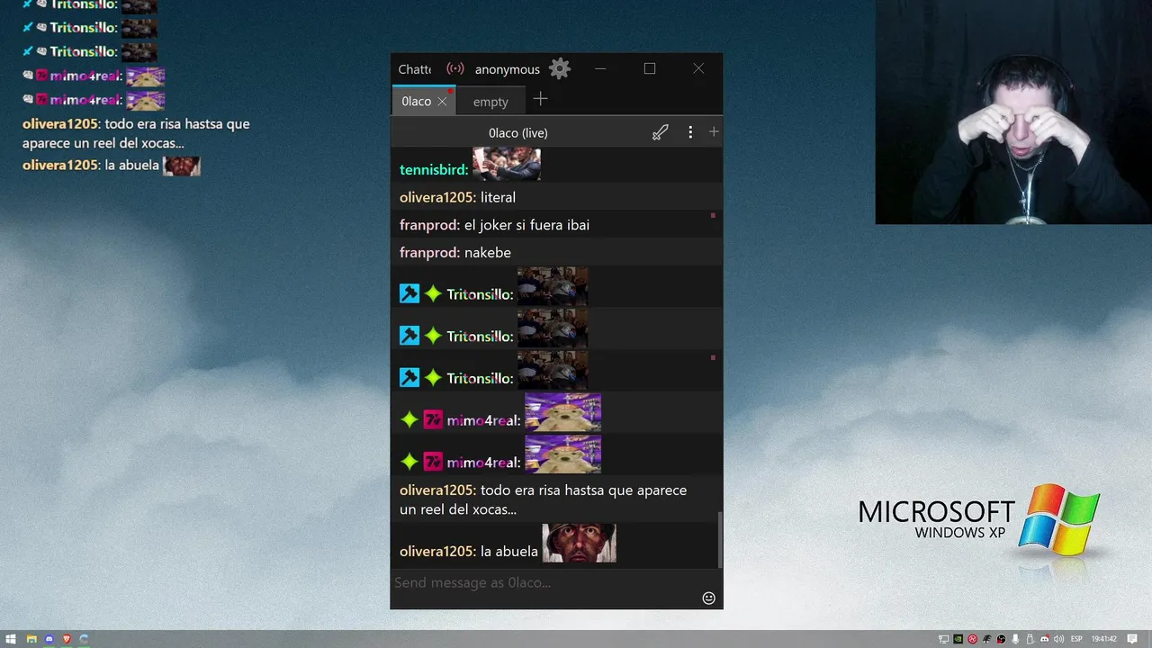The width and height of the screenshot is (1152, 648).
Task: Click the webcam feed overlay
Action: (x=1013, y=112)
